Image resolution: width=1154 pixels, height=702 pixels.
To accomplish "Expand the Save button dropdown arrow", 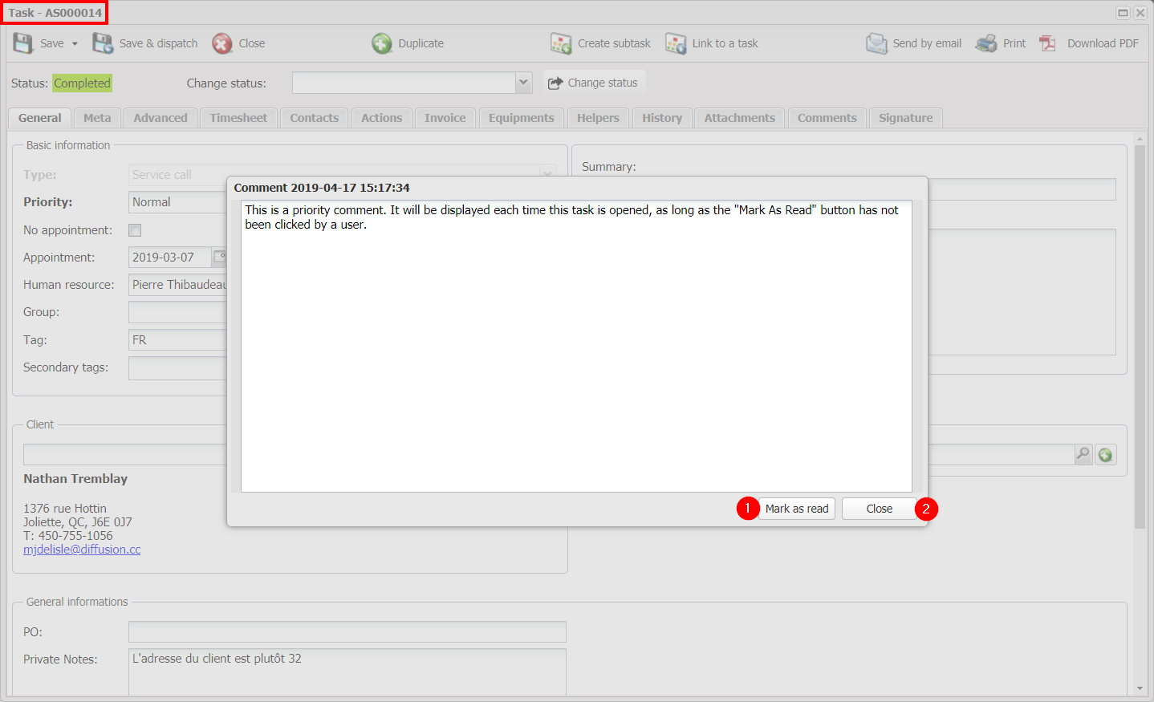I will pos(75,44).
